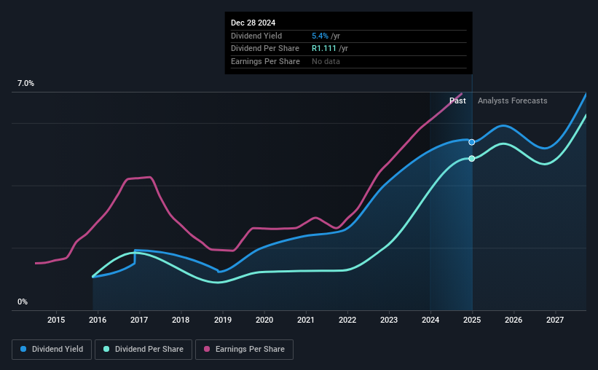Click the R1.111 dividend per share value
This screenshot has width=598, height=370.
tap(324, 49)
